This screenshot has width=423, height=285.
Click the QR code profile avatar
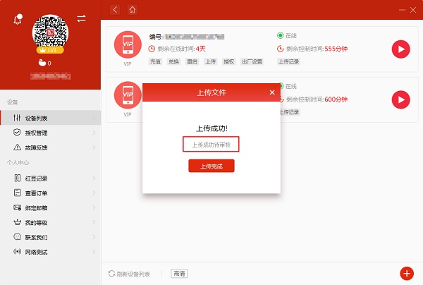pos(50,32)
